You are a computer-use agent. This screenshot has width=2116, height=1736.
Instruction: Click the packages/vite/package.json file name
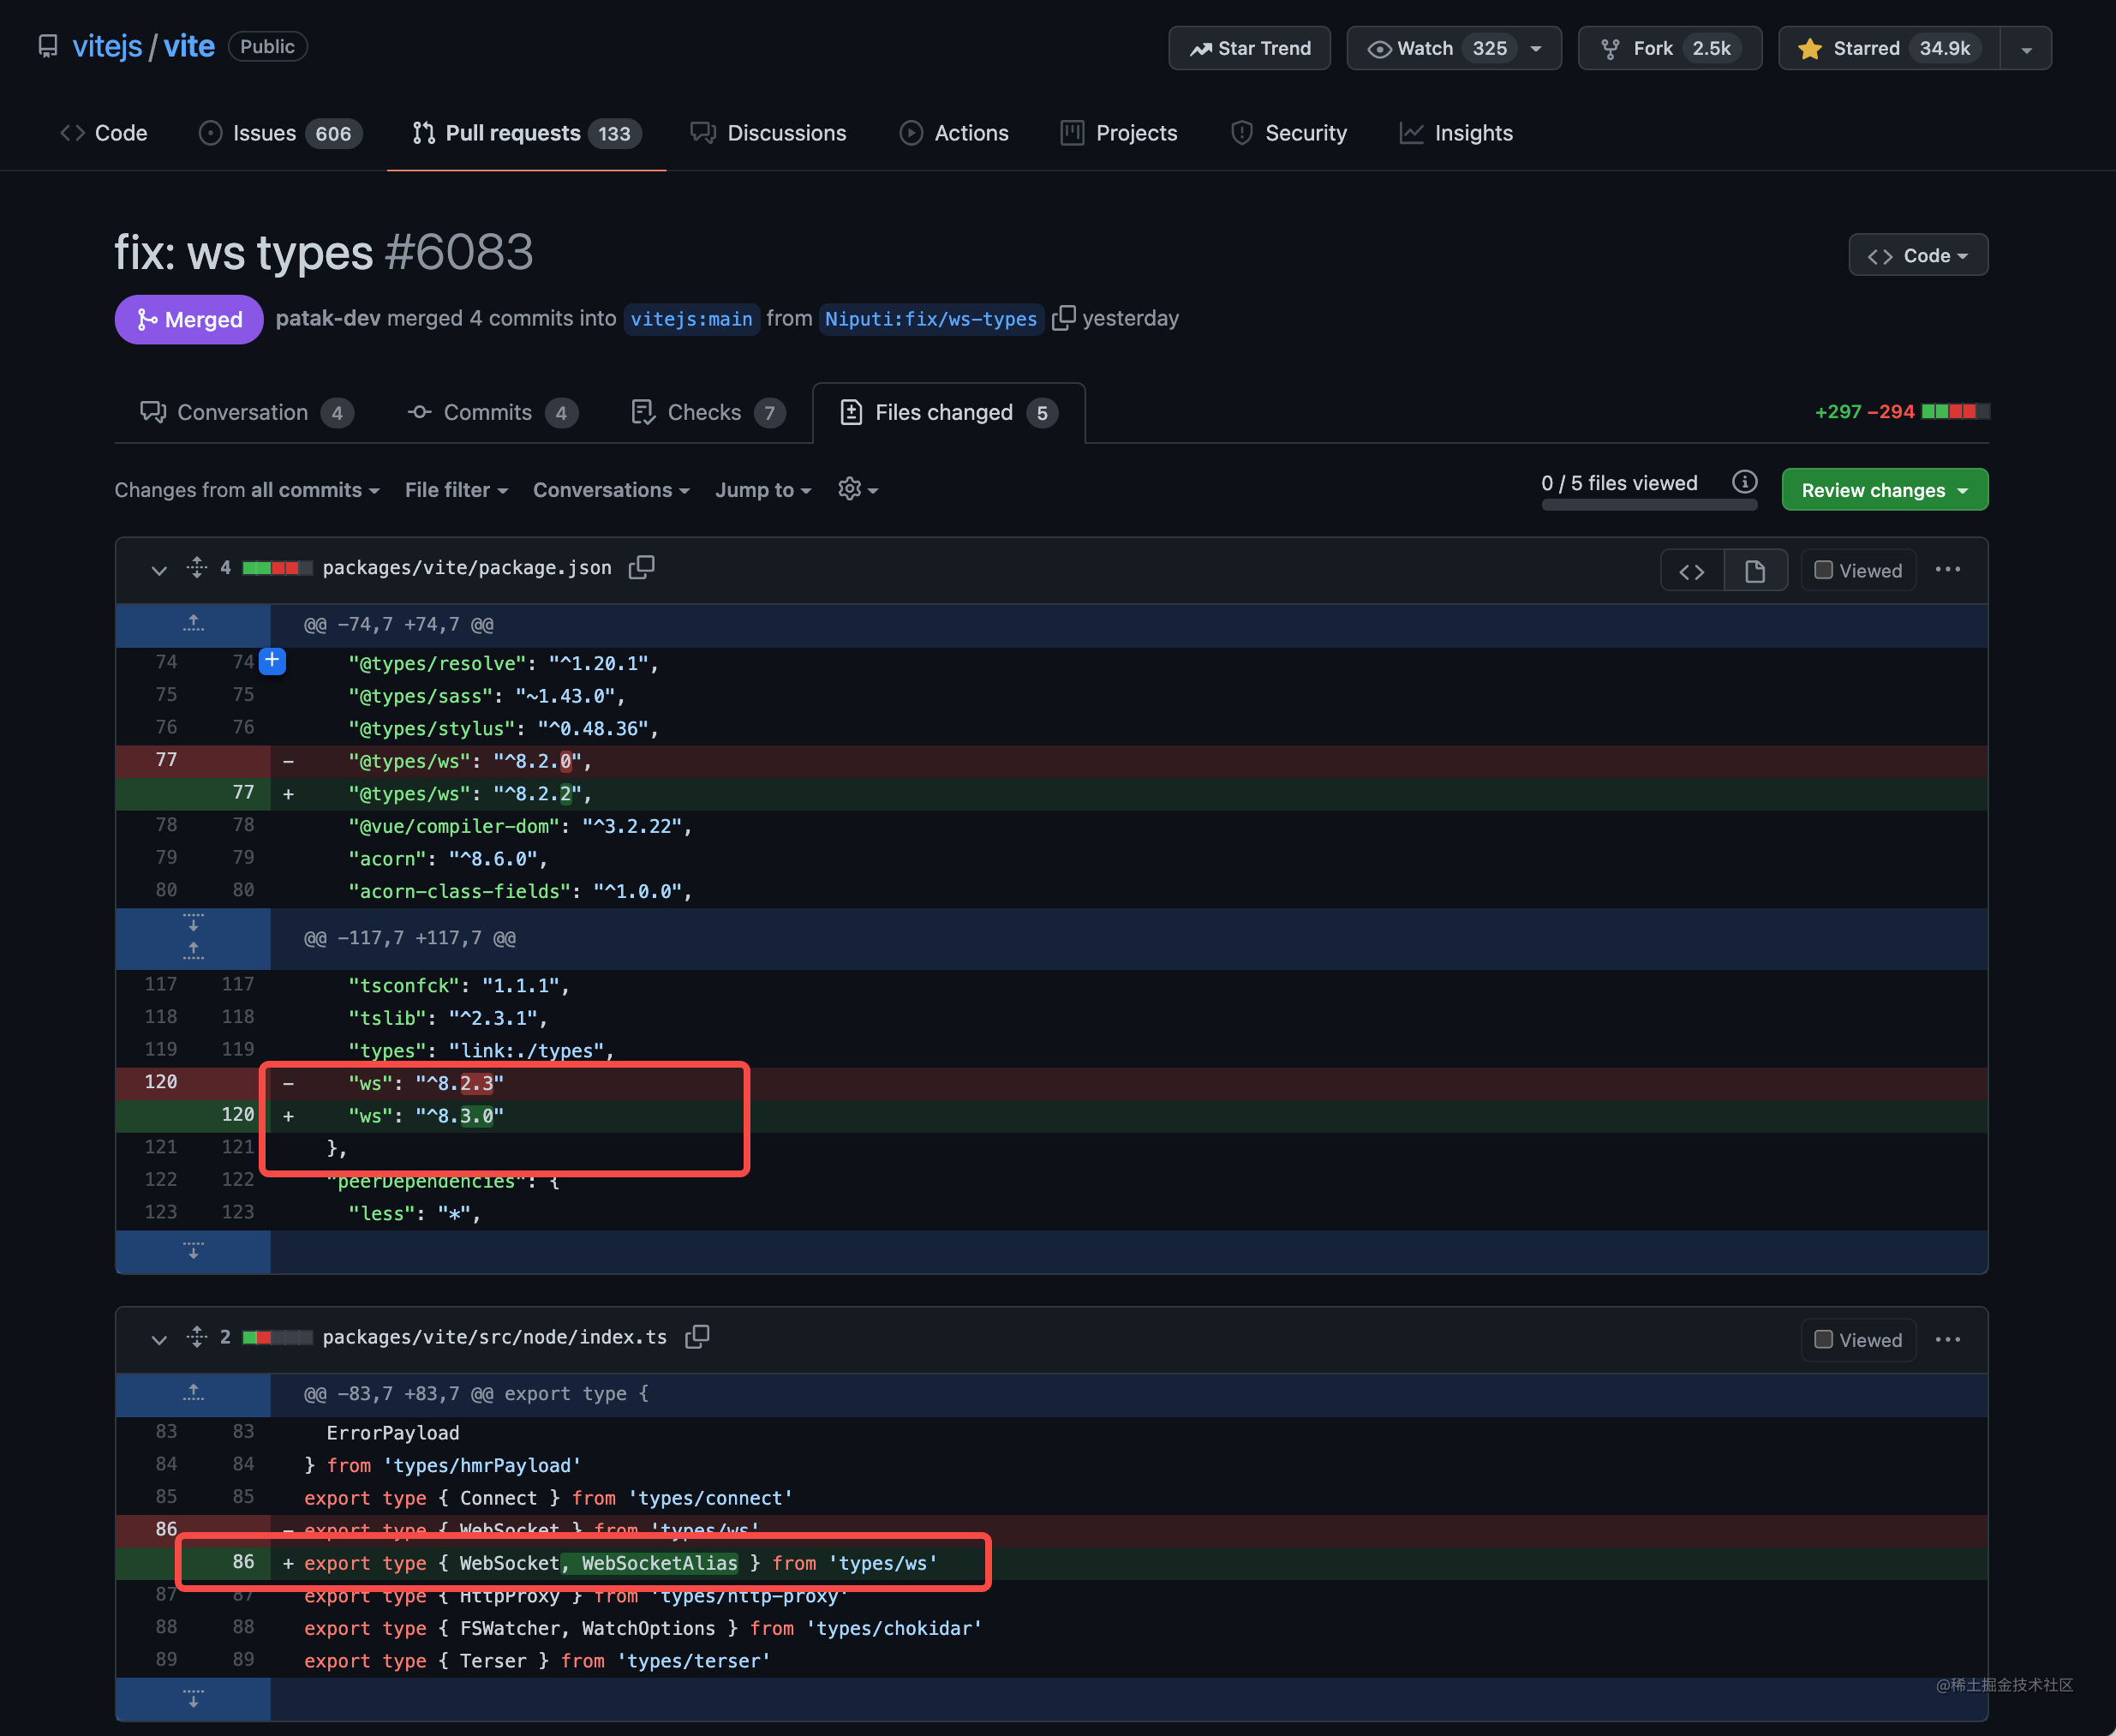(467, 567)
